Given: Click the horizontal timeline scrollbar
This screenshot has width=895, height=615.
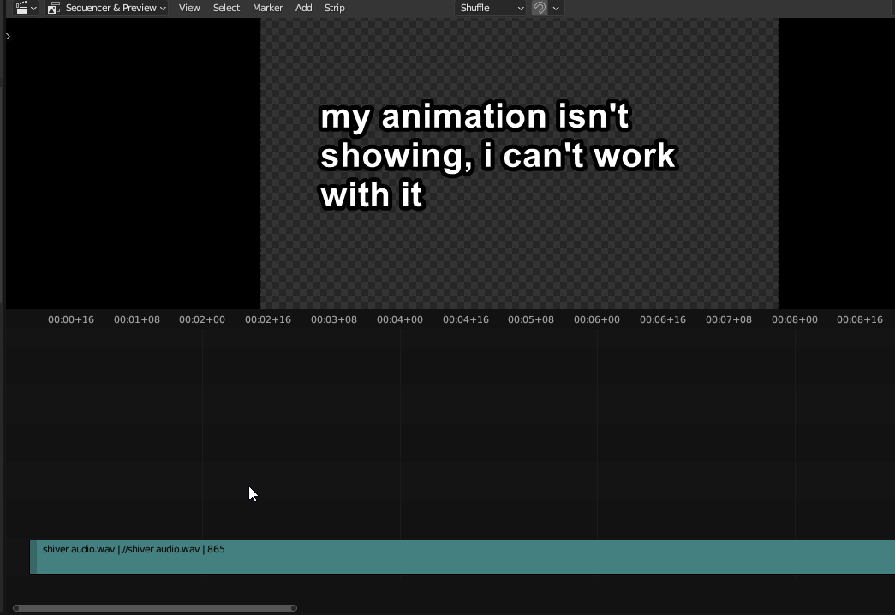Looking at the screenshot, I should [155, 608].
